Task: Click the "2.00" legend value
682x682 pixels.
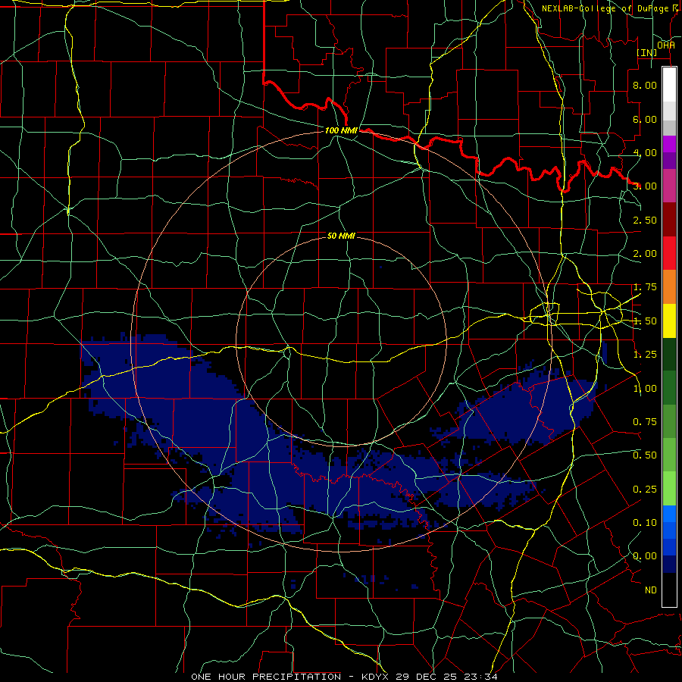Action: tap(645, 254)
